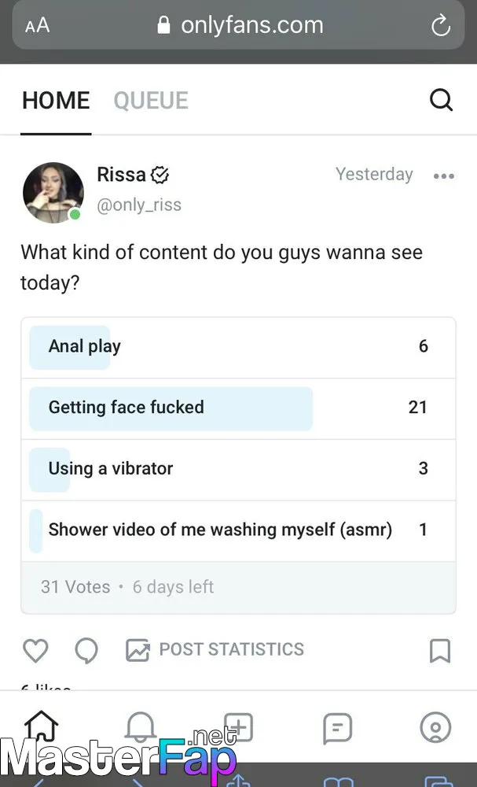Select the HOME tab
The image size is (477, 787).
coord(56,101)
